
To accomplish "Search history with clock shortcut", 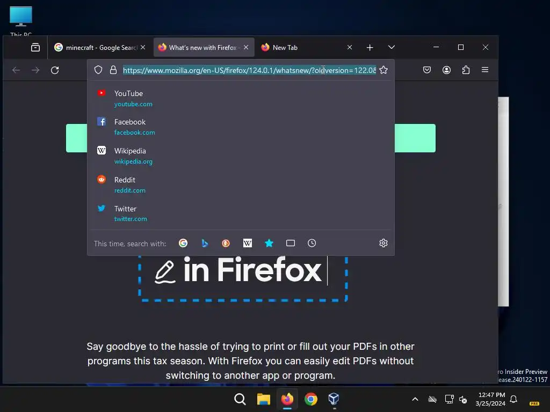I will pyautogui.click(x=312, y=243).
